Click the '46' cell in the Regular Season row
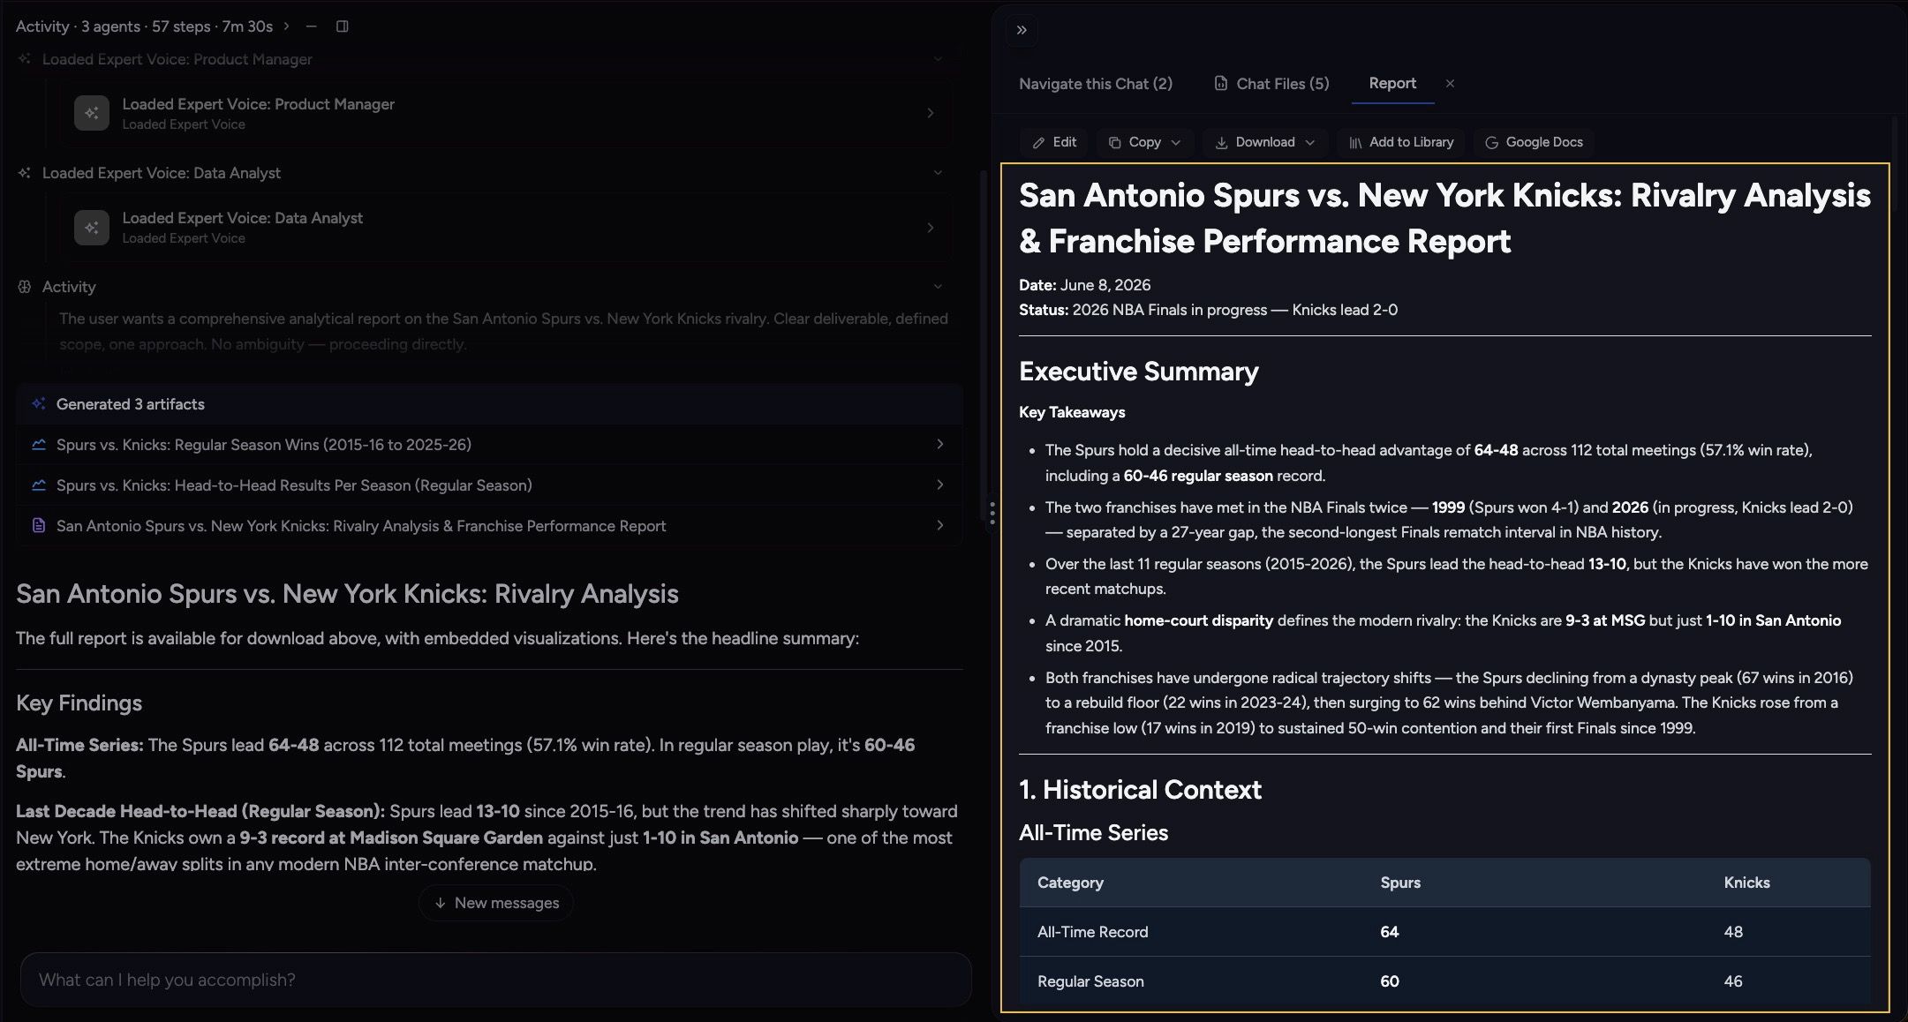The width and height of the screenshot is (1908, 1022). 1733,981
